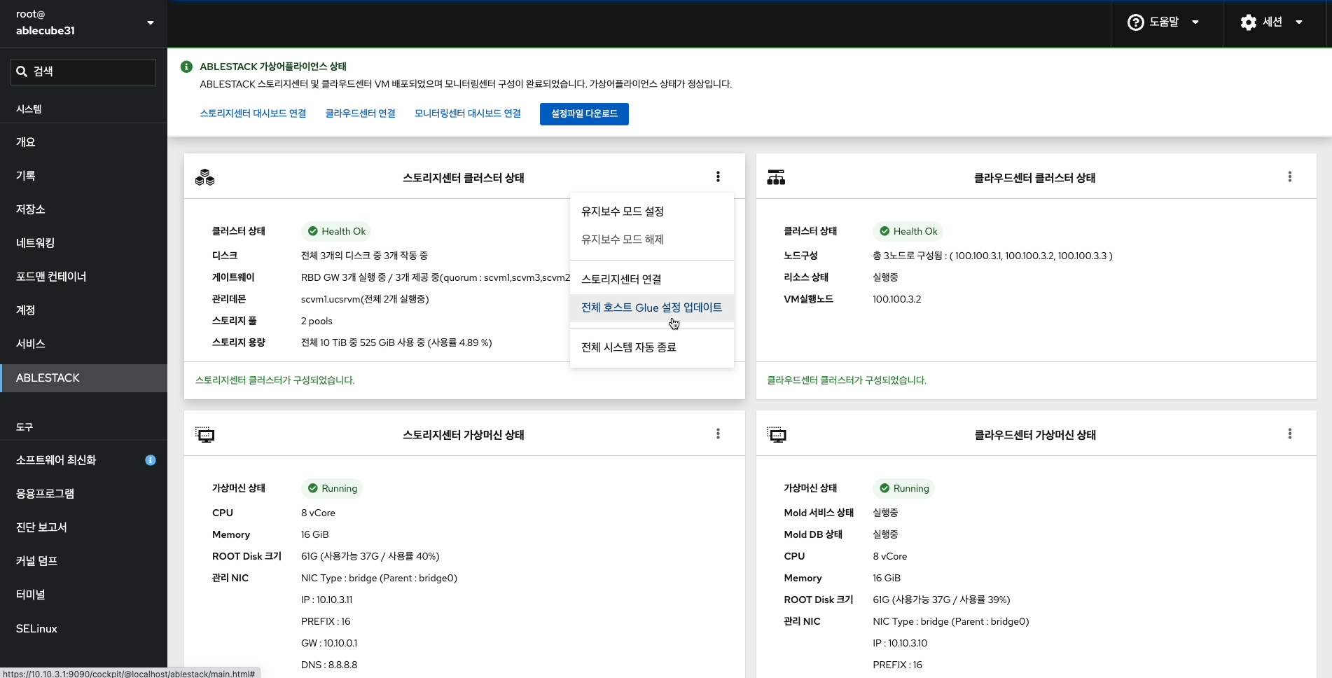Select 스토리지센터 연결 in the menu

coord(621,279)
